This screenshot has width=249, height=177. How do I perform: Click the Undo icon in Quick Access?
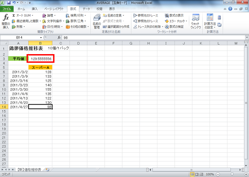pos(14,3)
